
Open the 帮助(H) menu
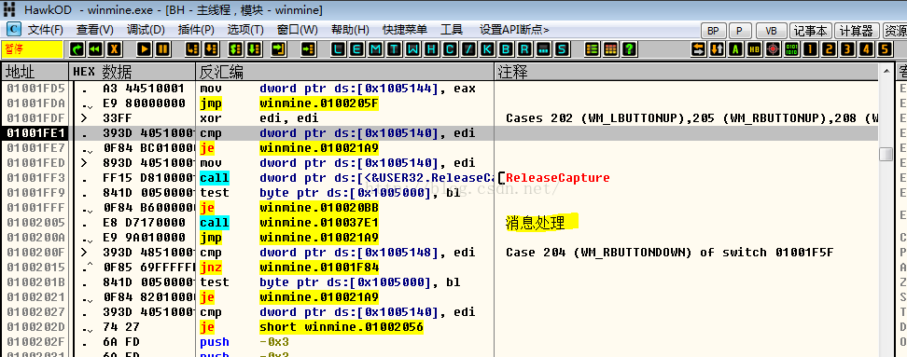pos(350,30)
